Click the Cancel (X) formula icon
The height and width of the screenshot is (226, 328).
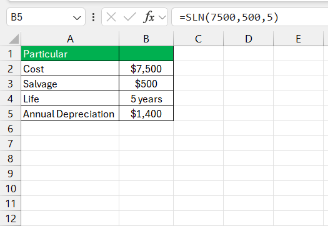pyautogui.click(x=111, y=17)
